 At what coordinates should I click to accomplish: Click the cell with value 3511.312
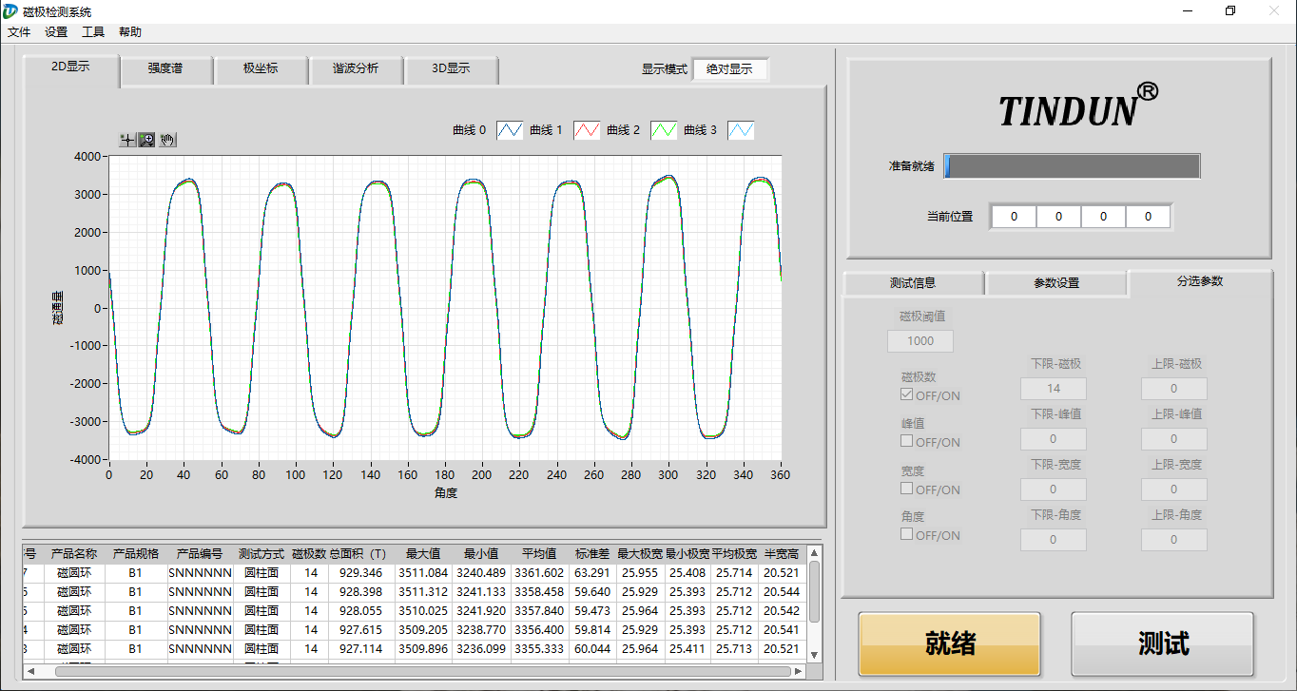coord(422,591)
